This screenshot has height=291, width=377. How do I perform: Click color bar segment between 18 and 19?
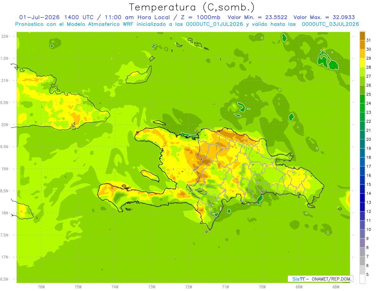pos(362,153)
